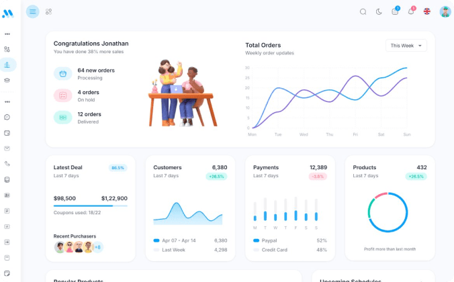Open the chat bubble icon in the sidebar

coord(7,117)
